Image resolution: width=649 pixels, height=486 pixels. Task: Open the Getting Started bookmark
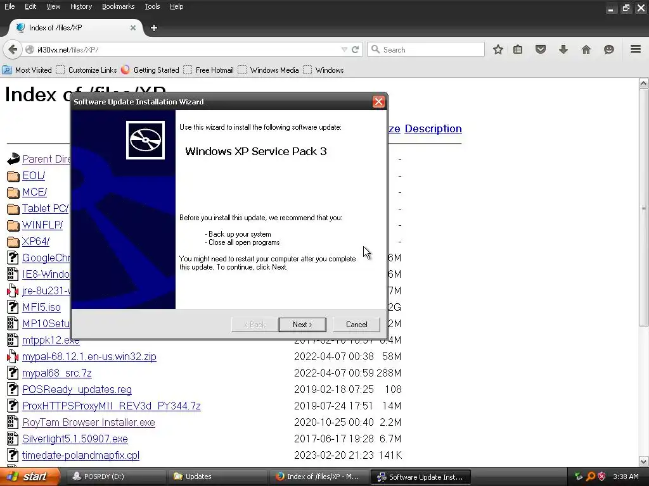click(x=150, y=70)
